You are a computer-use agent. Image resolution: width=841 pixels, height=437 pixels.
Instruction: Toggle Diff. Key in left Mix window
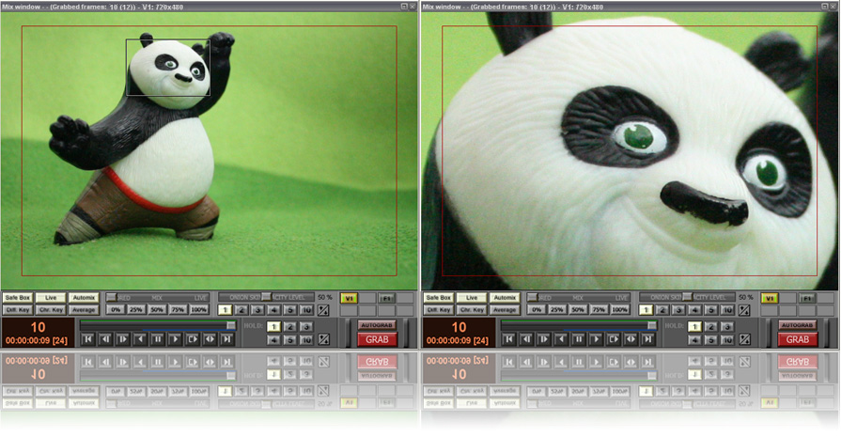[18, 310]
